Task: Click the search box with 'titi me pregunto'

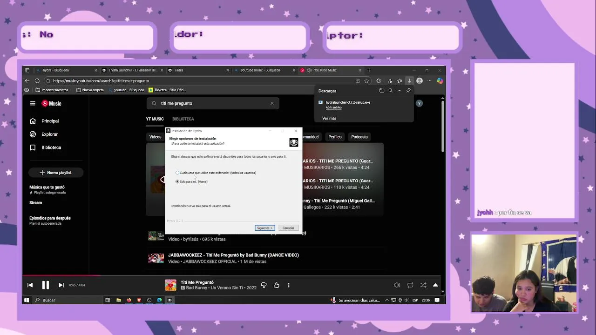Action: (213, 103)
